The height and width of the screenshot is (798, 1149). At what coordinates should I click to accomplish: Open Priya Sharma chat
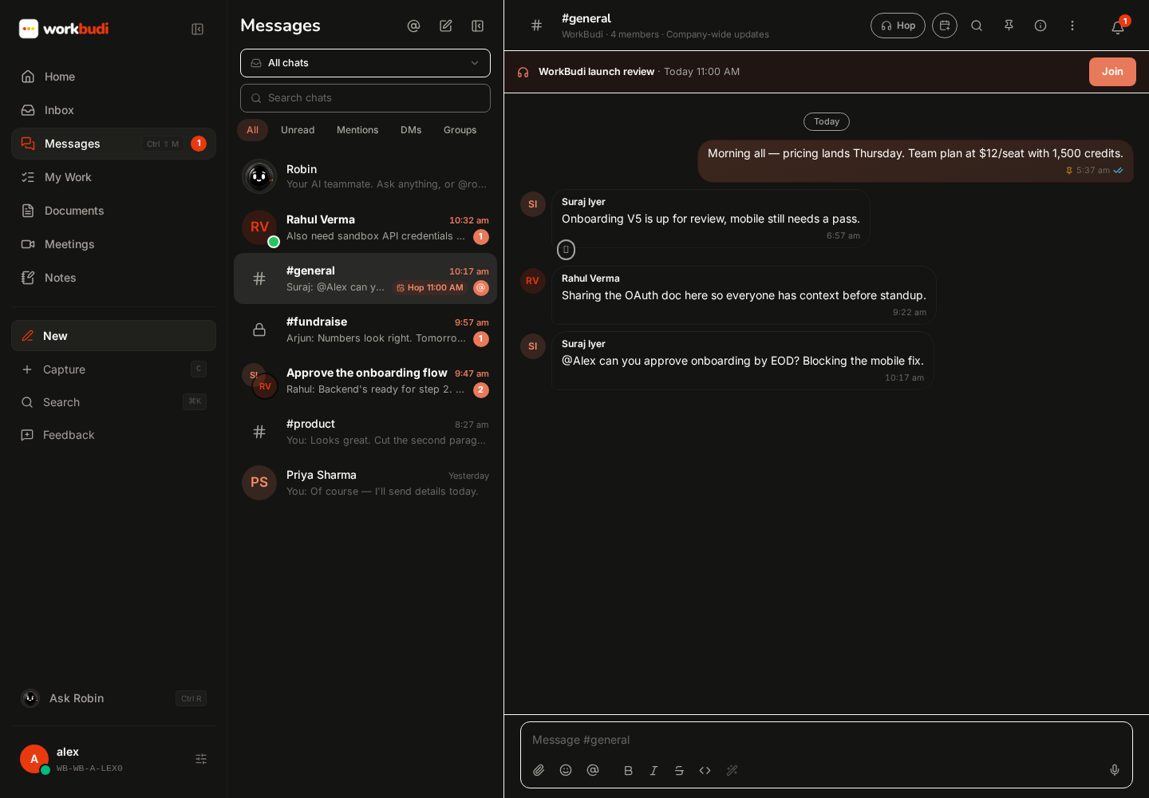[365, 483]
